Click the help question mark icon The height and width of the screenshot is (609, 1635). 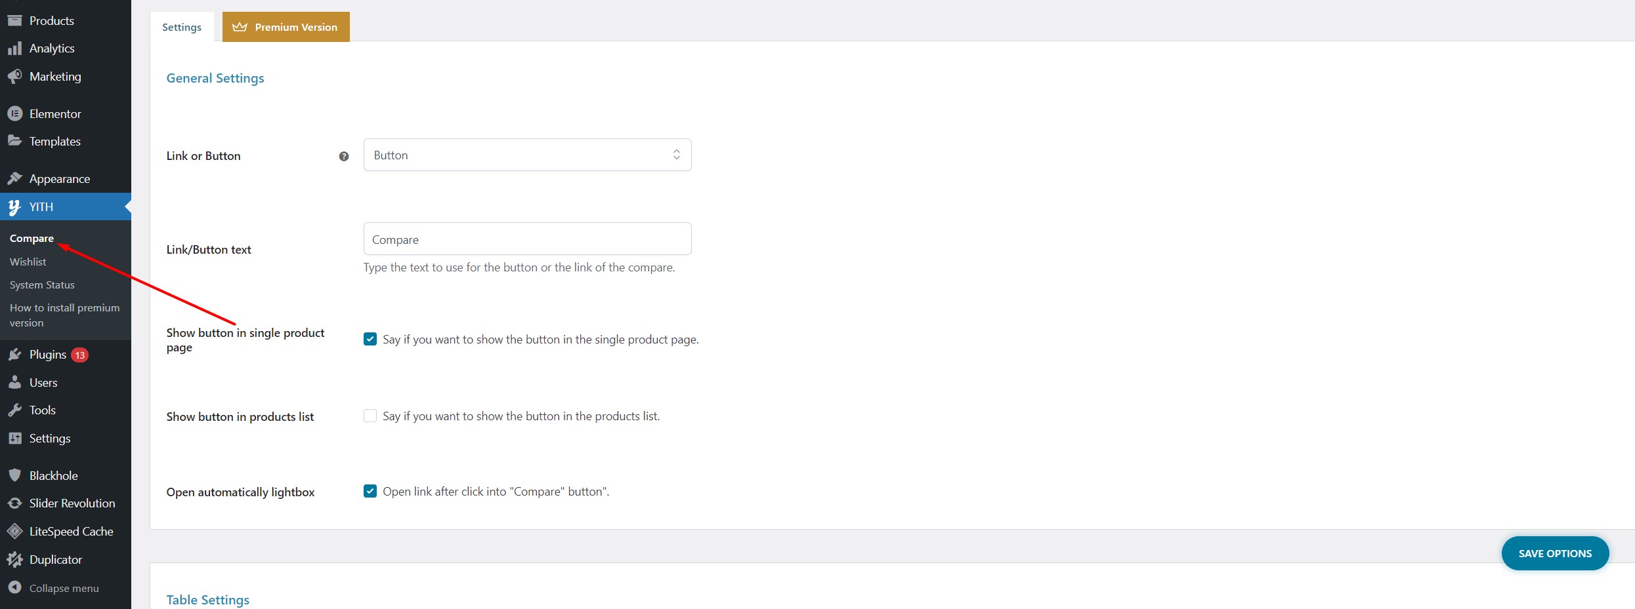tap(343, 156)
